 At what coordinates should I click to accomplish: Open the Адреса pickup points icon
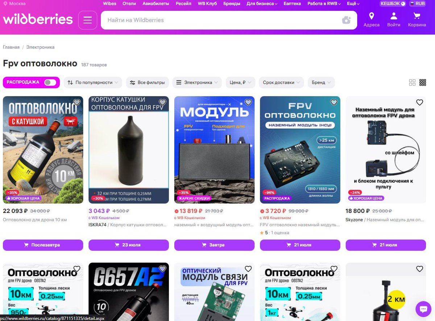tap(371, 20)
